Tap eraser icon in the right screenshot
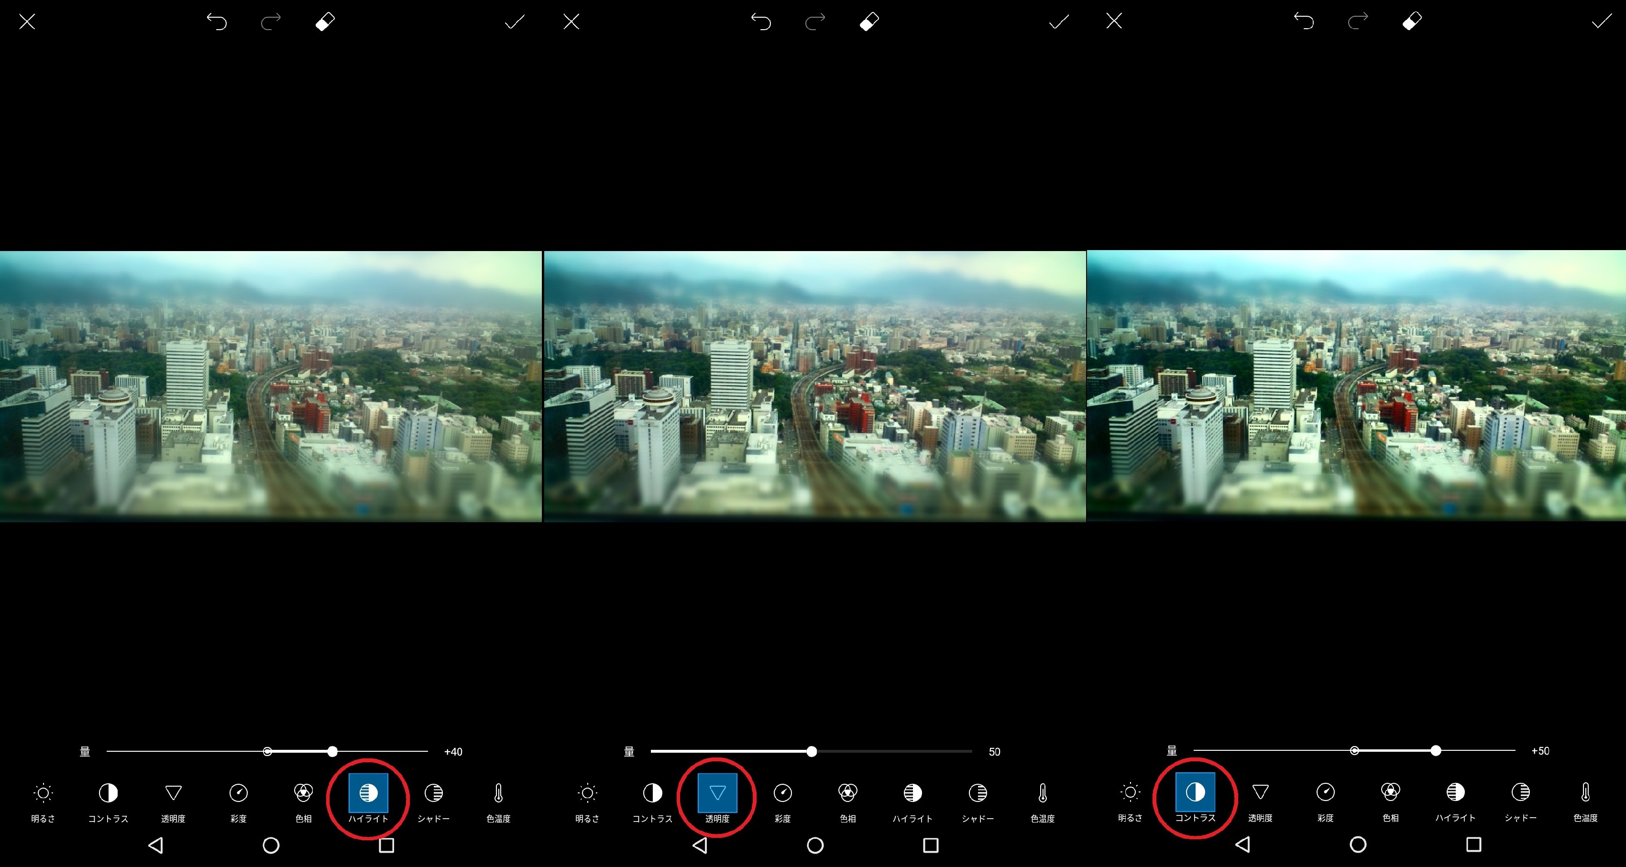Image resolution: width=1626 pixels, height=867 pixels. [1412, 22]
